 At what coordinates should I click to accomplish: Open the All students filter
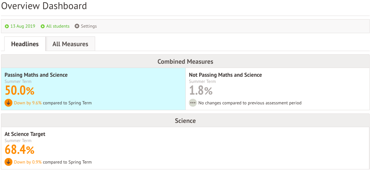tap(58, 26)
